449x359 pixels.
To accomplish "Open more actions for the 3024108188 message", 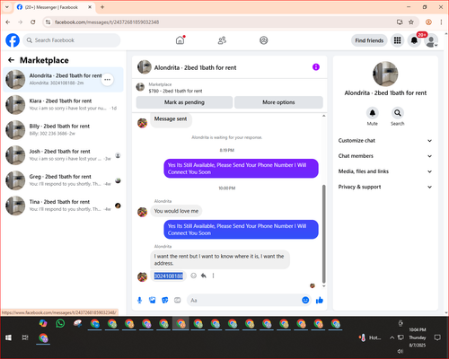I will point(213,276).
